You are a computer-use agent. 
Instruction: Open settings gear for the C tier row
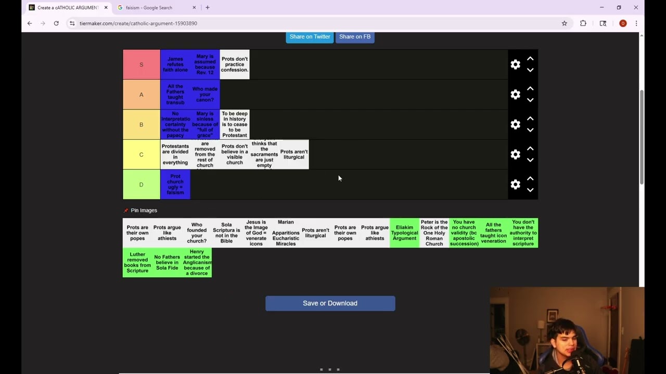pyautogui.click(x=515, y=155)
